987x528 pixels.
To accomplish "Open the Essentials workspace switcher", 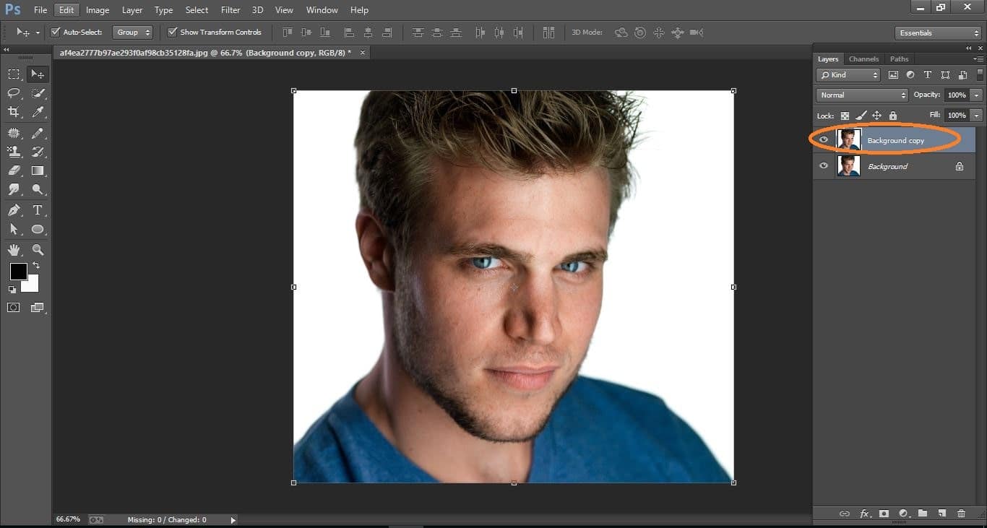I will [x=937, y=32].
